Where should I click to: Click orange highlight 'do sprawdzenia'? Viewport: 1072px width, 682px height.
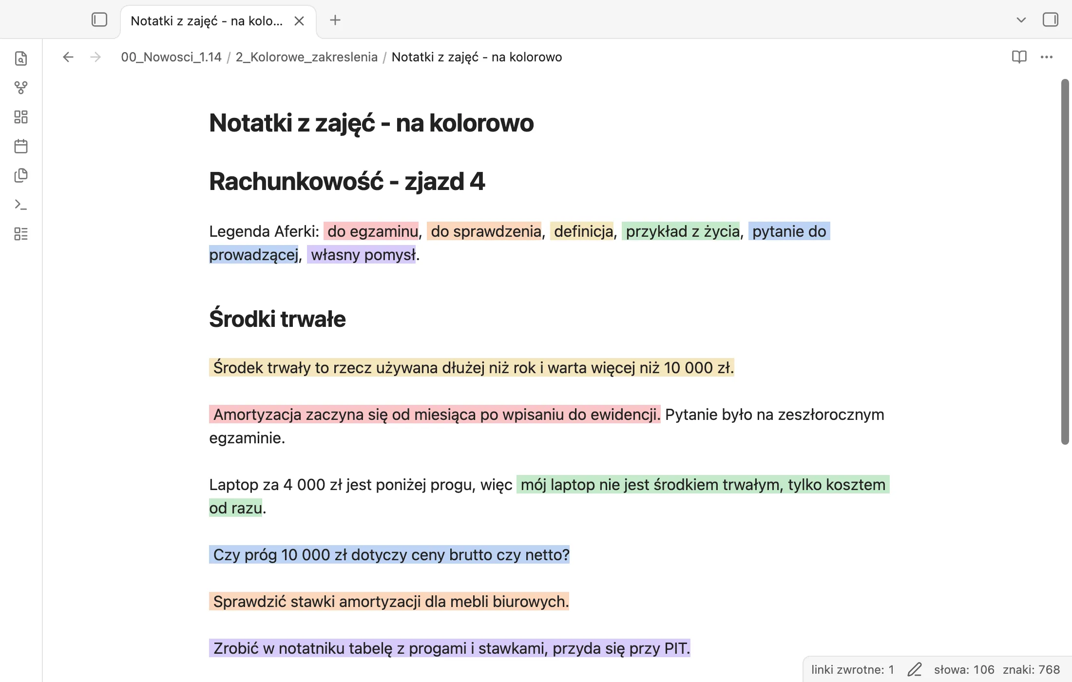pyautogui.click(x=484, y=231)
